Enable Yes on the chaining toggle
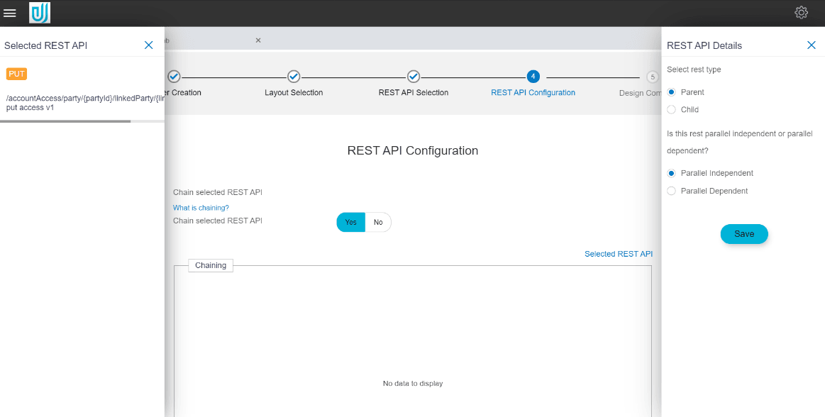 point(350,222)
